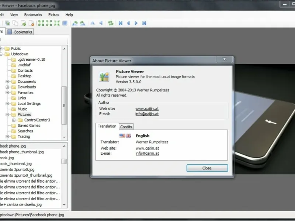This screenshot has height=221, width=295.
Task: Click the Close button in About dialog
Action: click(207, 168)
